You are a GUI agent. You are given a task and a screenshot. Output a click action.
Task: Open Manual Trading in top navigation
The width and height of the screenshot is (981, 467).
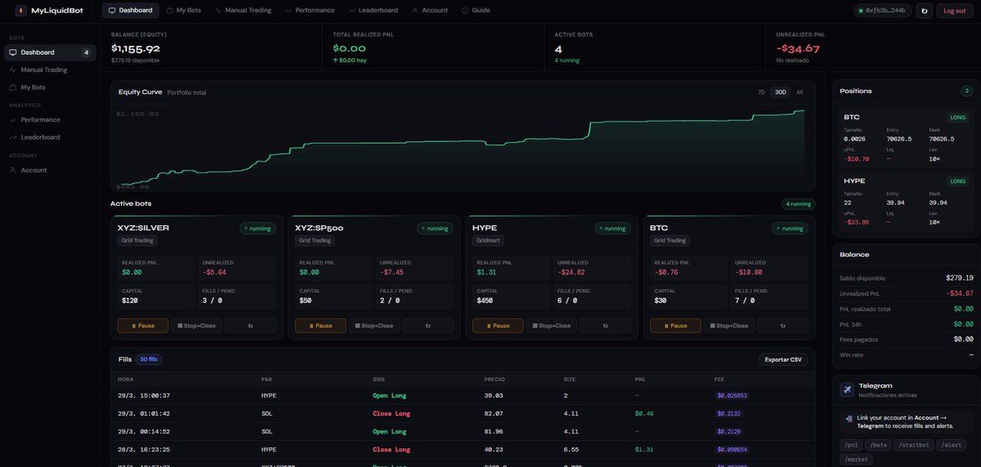click(x=243, y=11)
